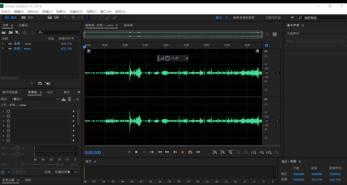The image size is (347, 185).
Task: Click the Rewind transport button
Action: (160, 152)
